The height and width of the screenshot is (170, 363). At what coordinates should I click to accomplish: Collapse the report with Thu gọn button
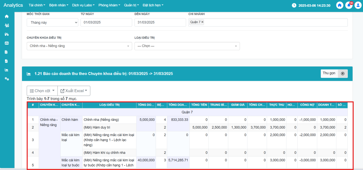click(x=334, y=73)
